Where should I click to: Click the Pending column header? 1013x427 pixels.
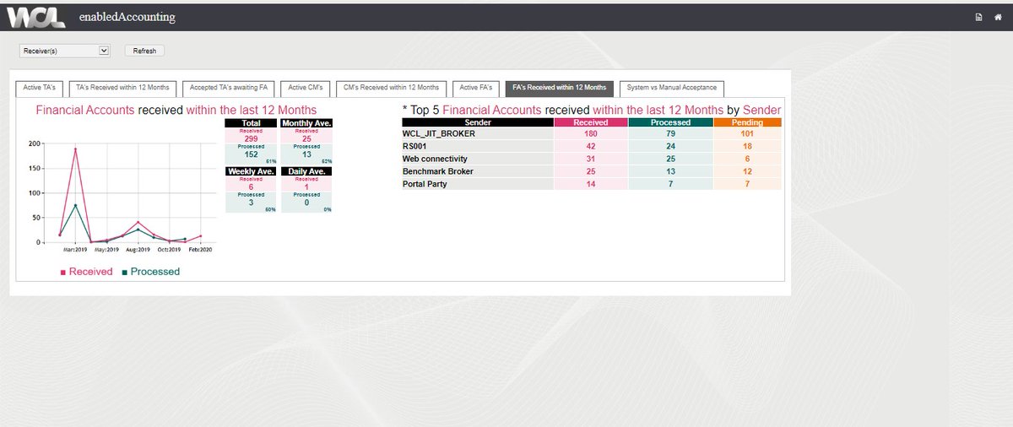[748, 122]
